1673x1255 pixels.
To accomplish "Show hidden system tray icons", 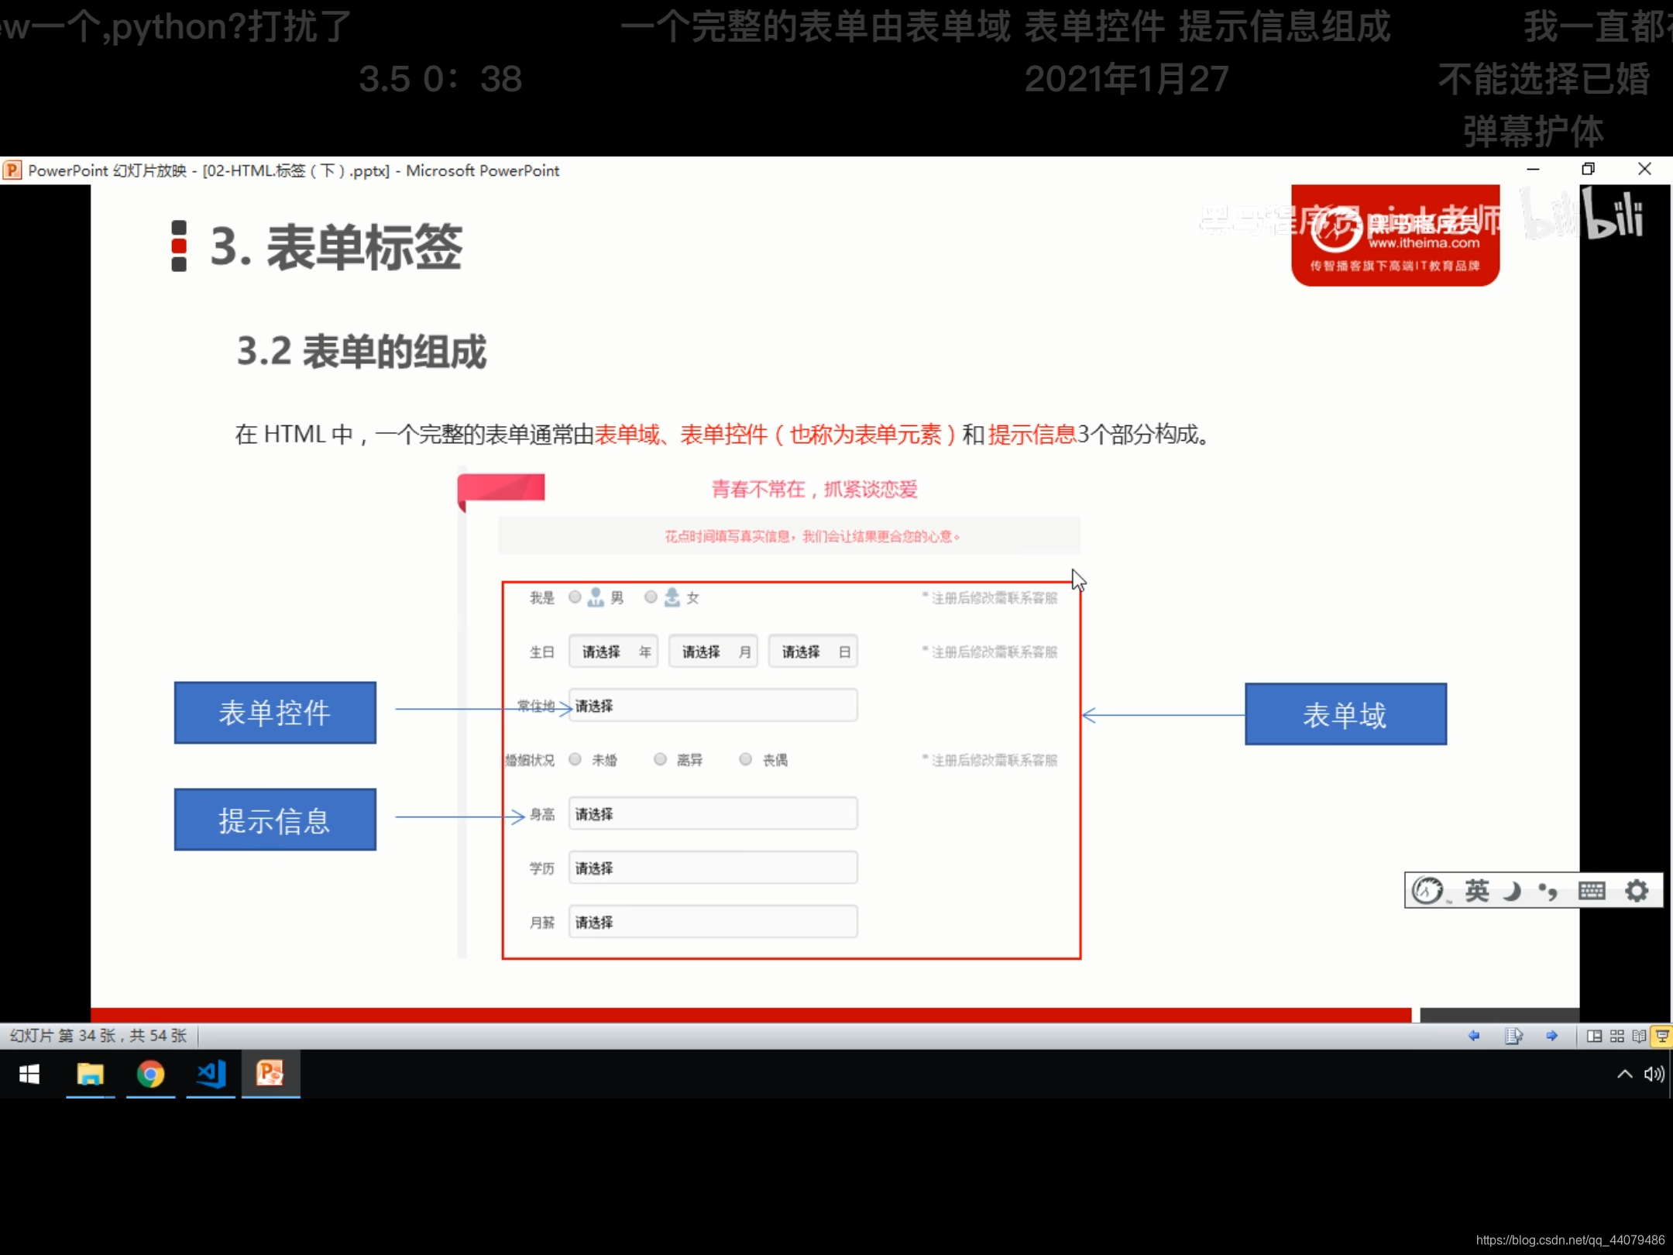I will (1625, 1074).
